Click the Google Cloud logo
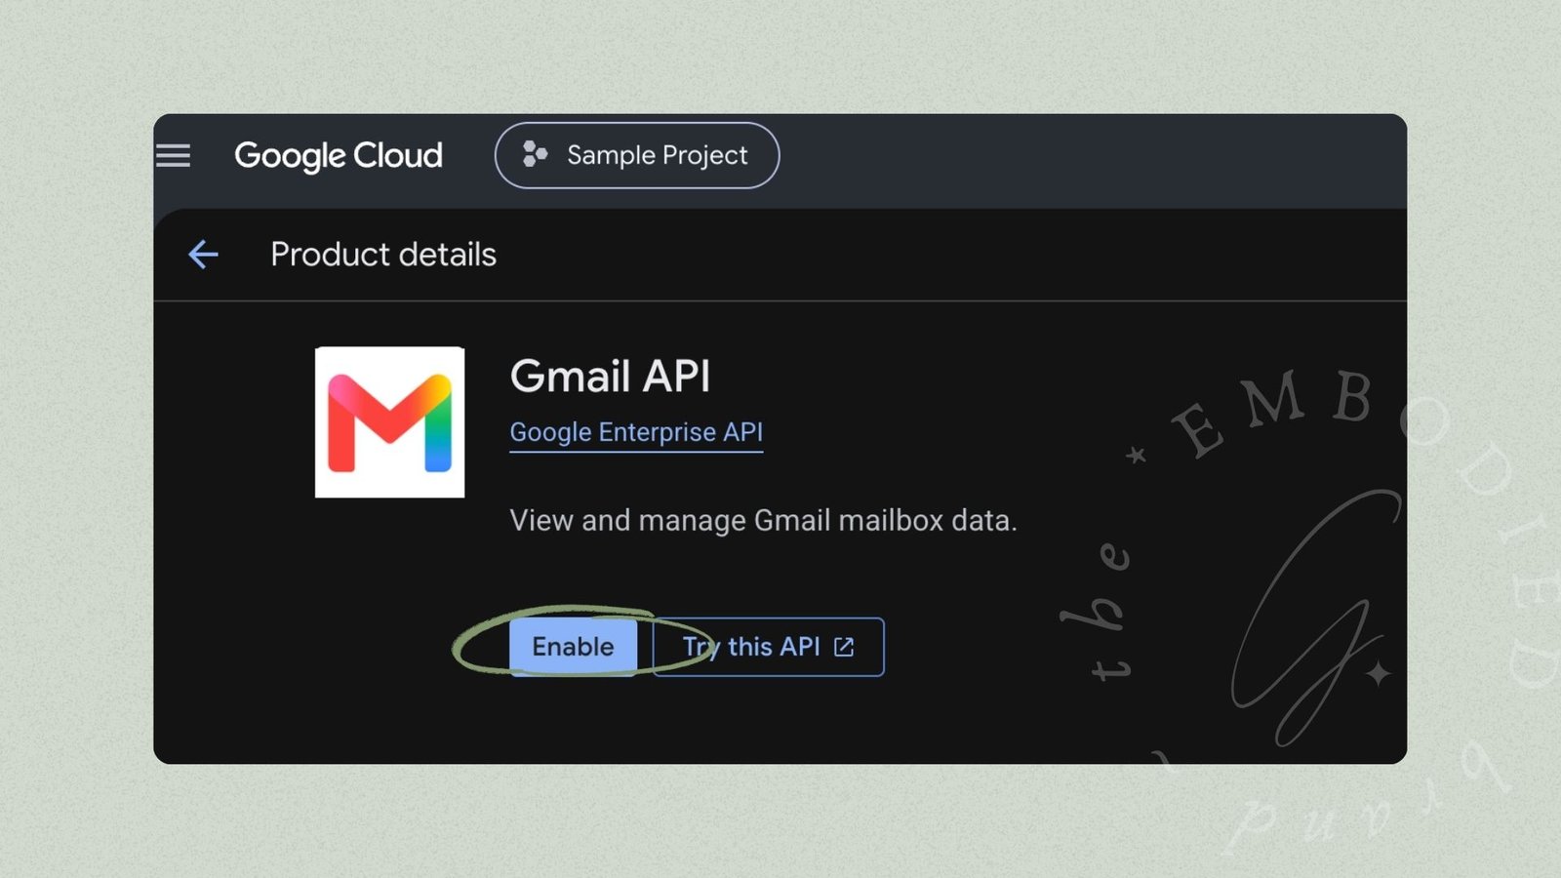 [339, 156]
